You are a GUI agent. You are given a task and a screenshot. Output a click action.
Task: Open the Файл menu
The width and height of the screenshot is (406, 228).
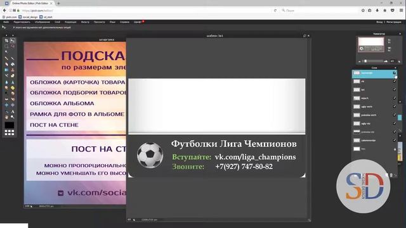point(6,22)
